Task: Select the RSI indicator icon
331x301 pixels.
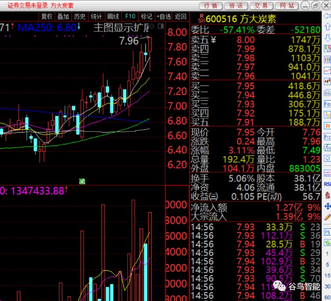Action: click(x=327, y=184)
